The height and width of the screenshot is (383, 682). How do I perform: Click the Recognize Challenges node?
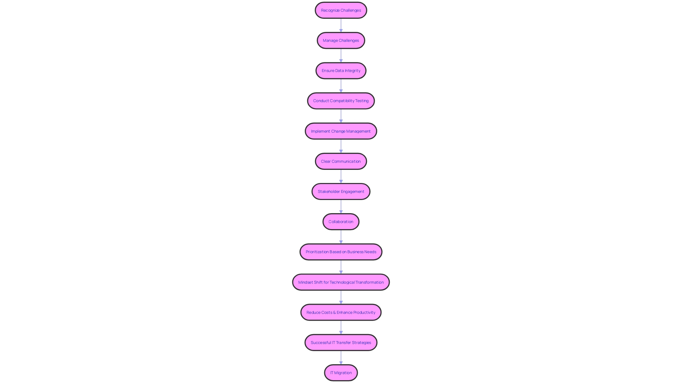pyautogui.click(x=341, y=10)
